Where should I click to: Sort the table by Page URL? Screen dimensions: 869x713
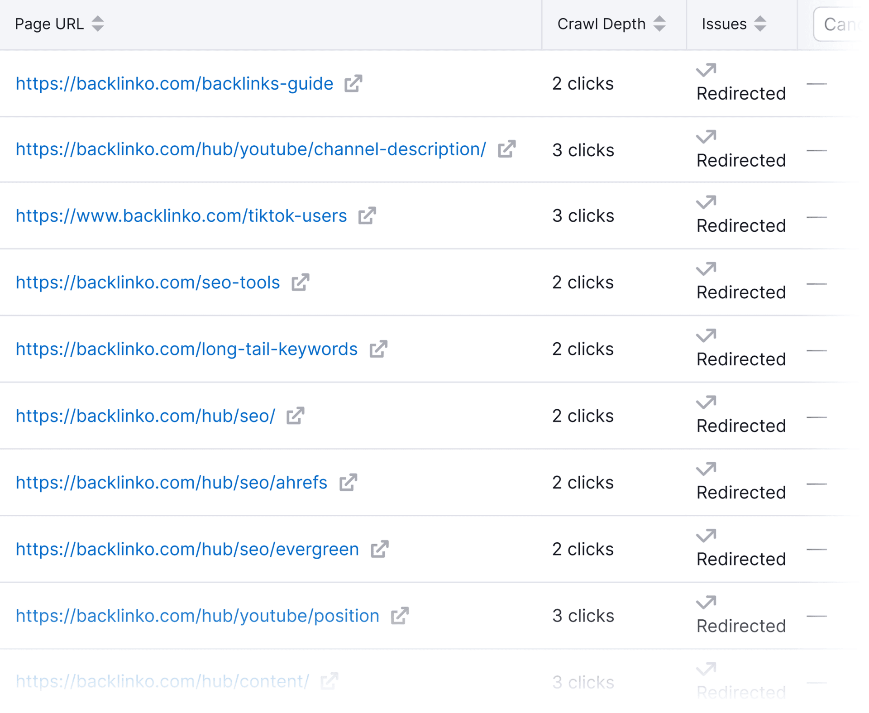(x=98, y=24)
